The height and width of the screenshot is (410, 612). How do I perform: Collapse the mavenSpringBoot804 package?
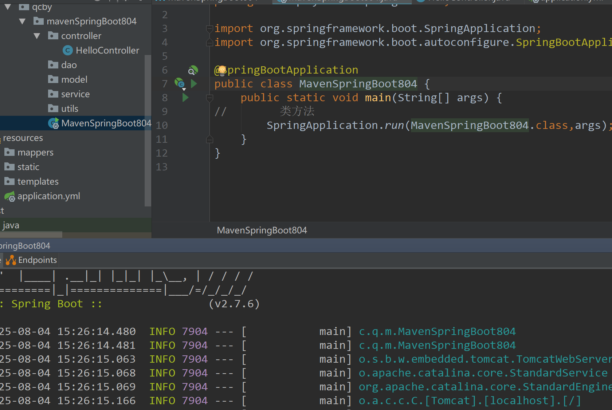coord(22,21)
